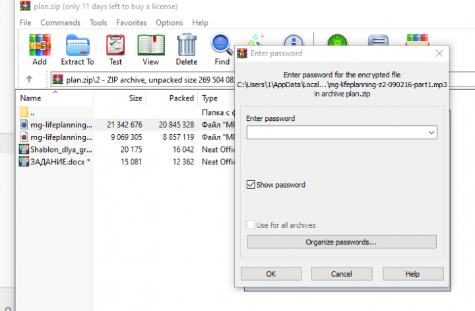Click the Add toolbar icon
475x311 pixels.
[40, 49]
